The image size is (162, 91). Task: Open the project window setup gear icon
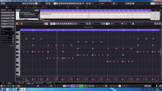pyautogui.click(x=160, y=3)
